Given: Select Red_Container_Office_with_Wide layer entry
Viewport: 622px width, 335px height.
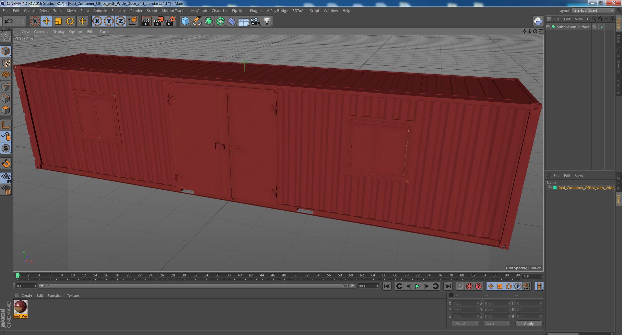Looking at the screenshot, I should [586, 188].
